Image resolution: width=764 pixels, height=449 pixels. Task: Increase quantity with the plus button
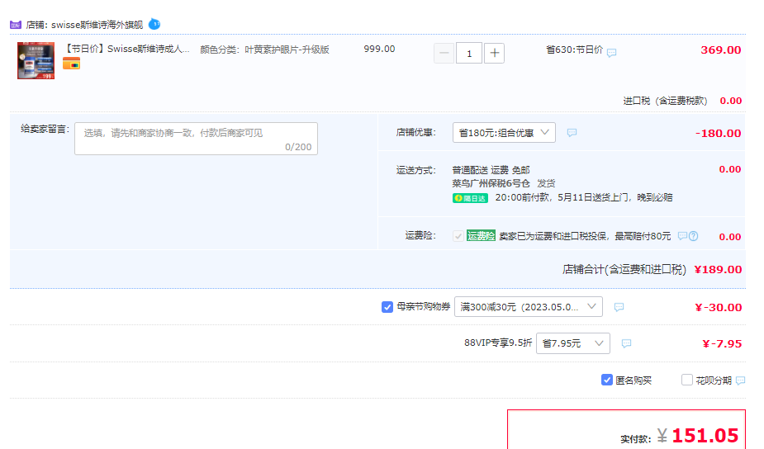(x=494, y=53)
